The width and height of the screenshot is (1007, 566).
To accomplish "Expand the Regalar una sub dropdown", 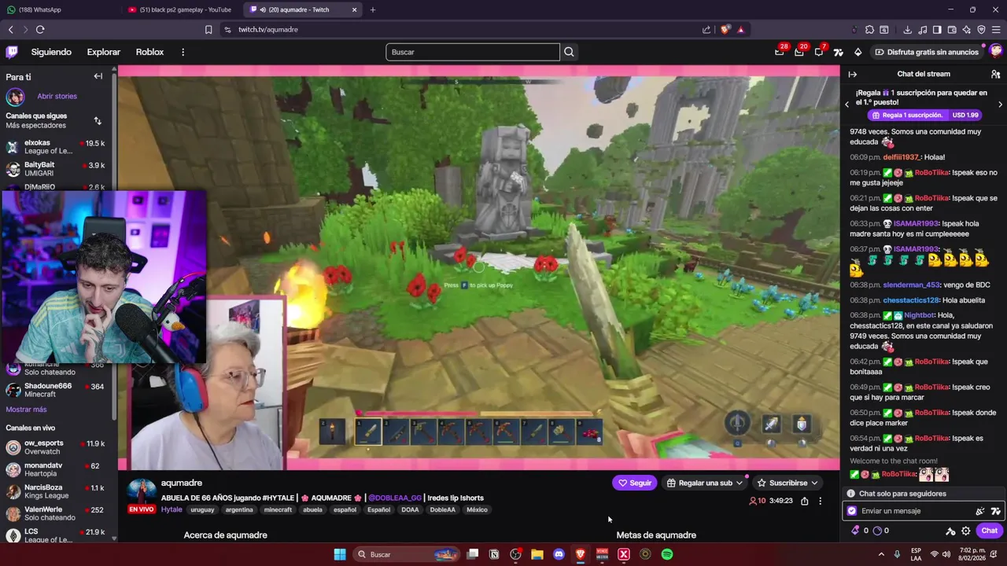I will coord(739,483).
